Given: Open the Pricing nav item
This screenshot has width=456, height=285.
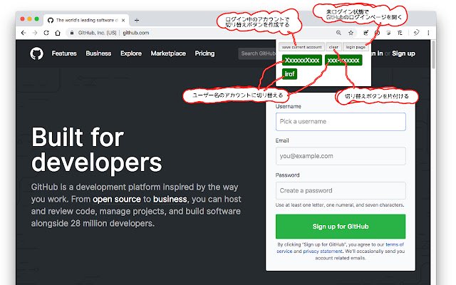Looking at the screenshot, I should pyautogui.click(x=204, y=53).
